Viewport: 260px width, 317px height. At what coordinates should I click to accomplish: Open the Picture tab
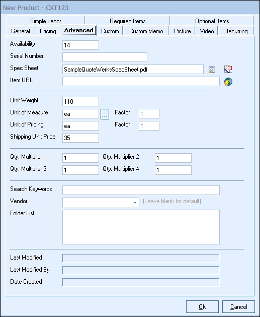coord(182,31)
